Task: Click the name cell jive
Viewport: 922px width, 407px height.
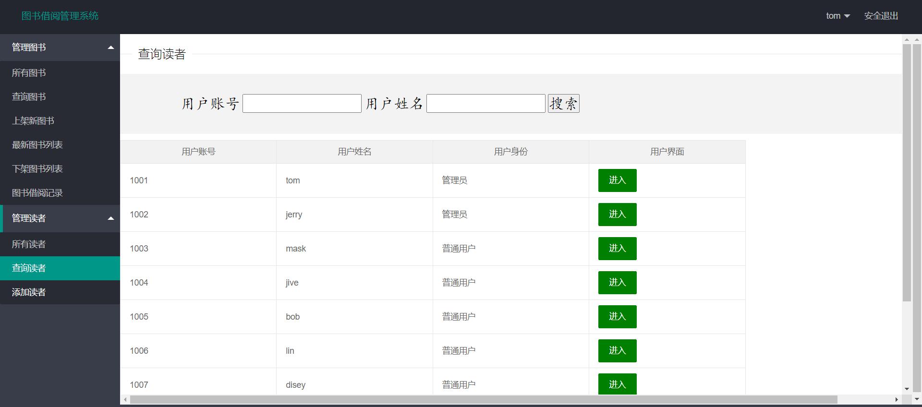Action: (x=354, y=283)
